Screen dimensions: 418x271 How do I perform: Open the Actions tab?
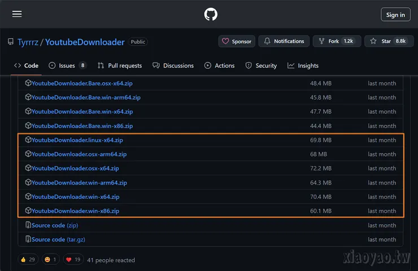pos(219,65)
